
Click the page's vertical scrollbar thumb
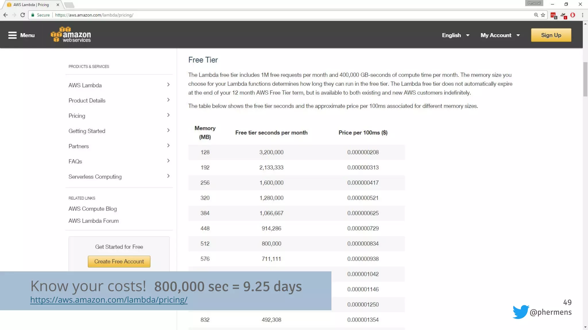pos(585,79)
